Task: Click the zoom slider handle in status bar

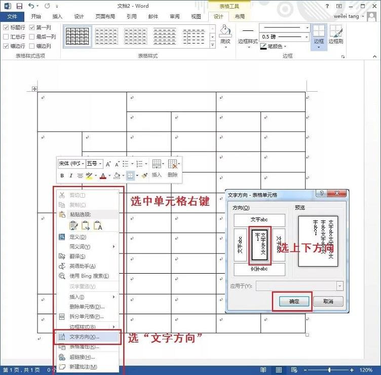Action: coord(329,370)
